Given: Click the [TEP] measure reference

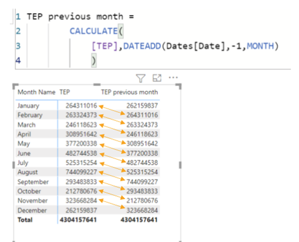Looking at the screenshot, I should pos(105,46).
